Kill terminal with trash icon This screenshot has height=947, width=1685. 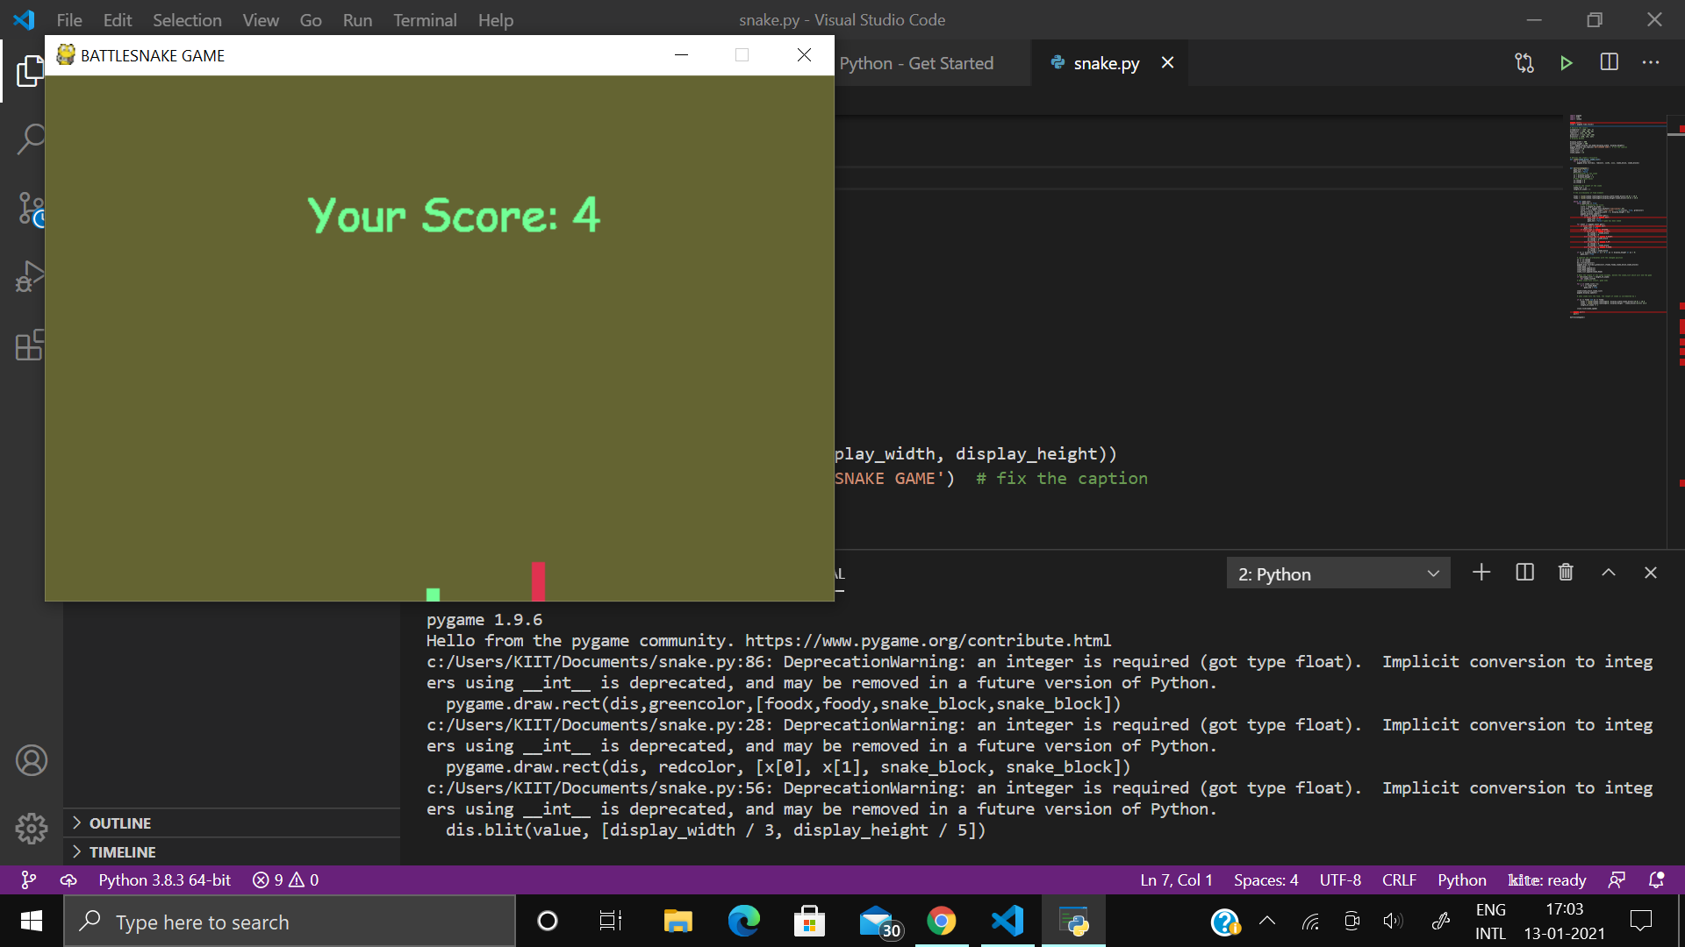click(1566, 573)
